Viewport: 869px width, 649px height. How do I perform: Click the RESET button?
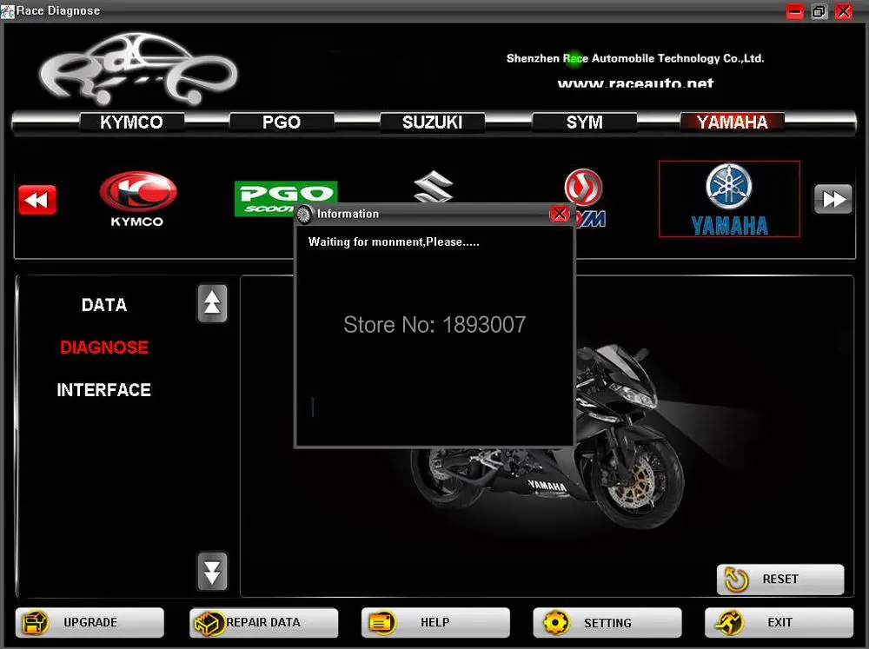pos(780,579)
